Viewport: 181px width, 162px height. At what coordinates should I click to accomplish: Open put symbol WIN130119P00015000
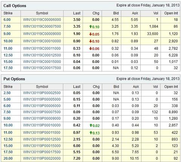click(42, 146)
